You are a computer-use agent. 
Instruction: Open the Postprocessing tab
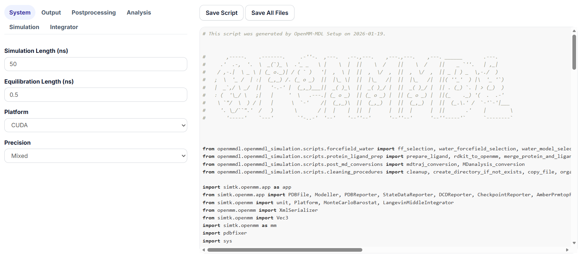click(94, 13)
